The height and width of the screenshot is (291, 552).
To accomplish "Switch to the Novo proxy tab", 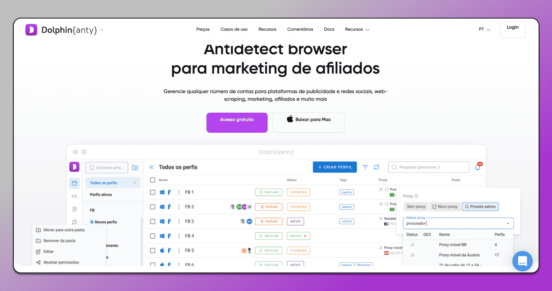I will [x=445, y=206].
